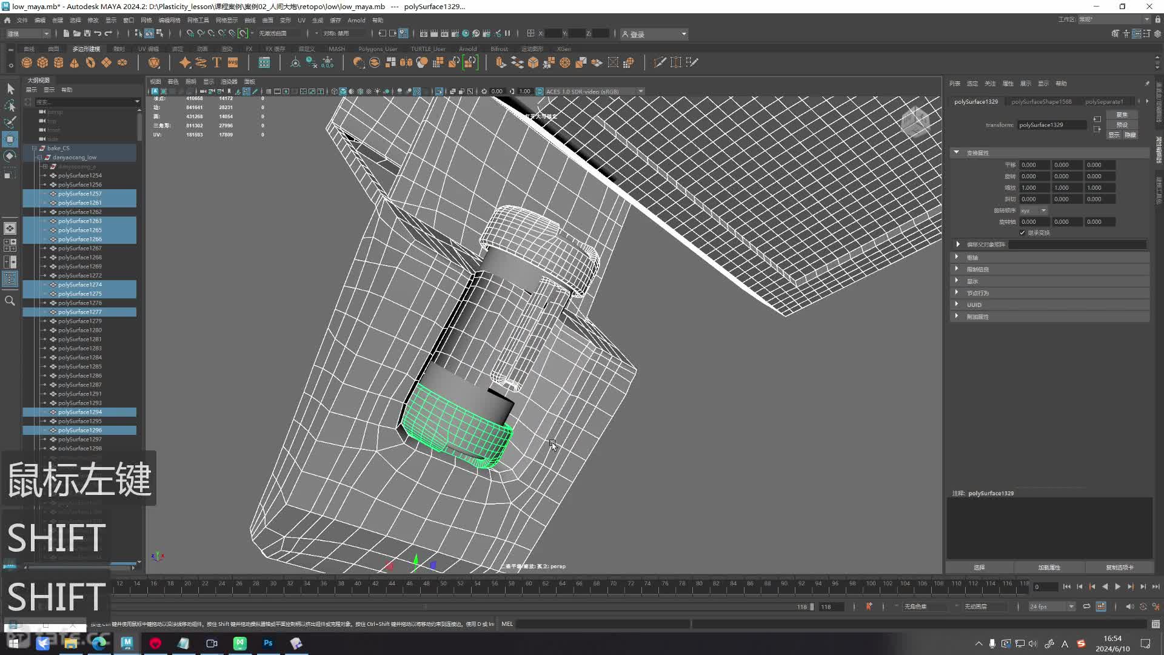Click the play forward button in the timeline controls
Screen dimensions: 1164x655
tap(1117, 586)
